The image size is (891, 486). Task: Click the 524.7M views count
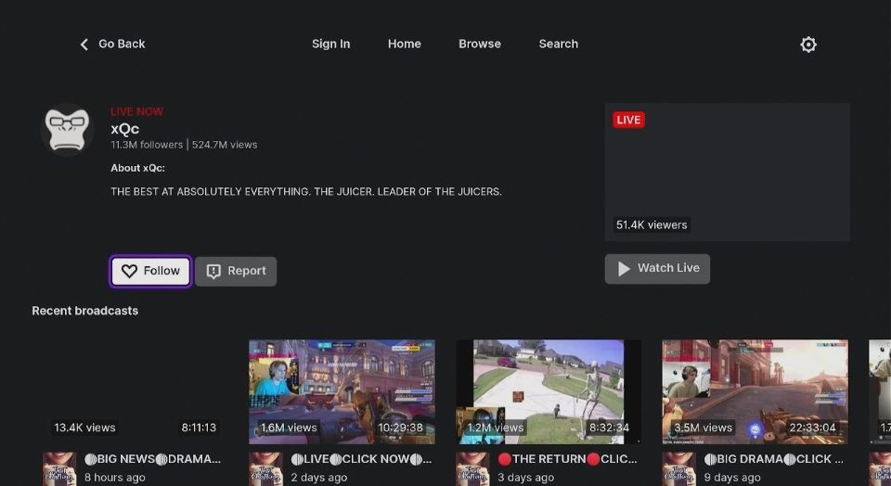pyautogui.click(x=225, y=145)
